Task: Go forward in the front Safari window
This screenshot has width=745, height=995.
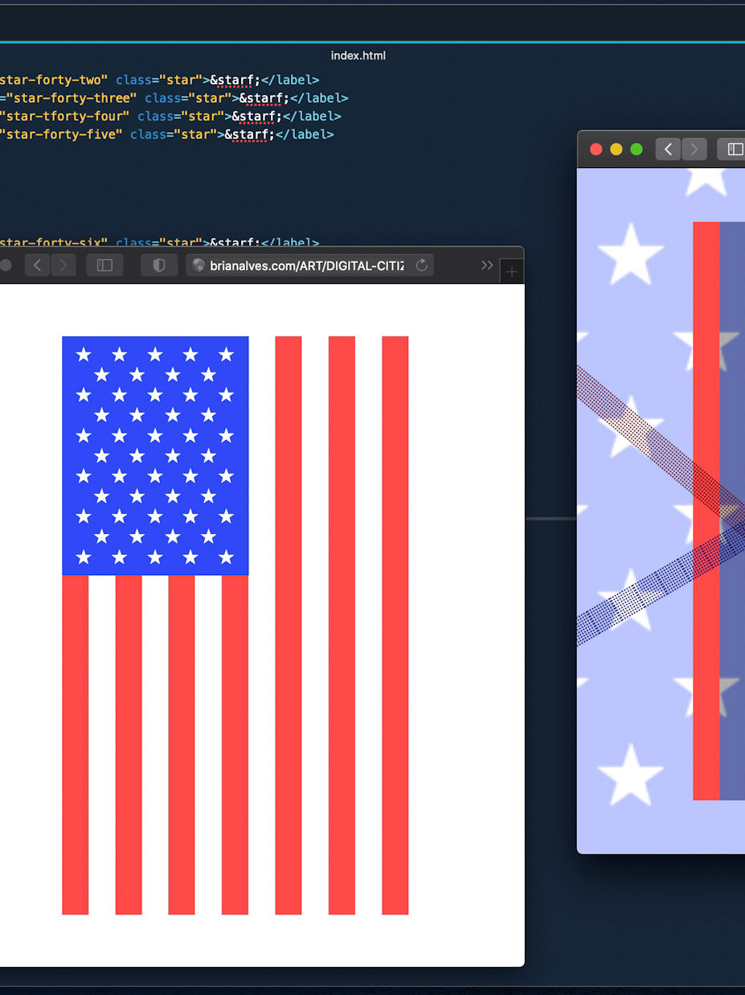Action: [63, 265]
